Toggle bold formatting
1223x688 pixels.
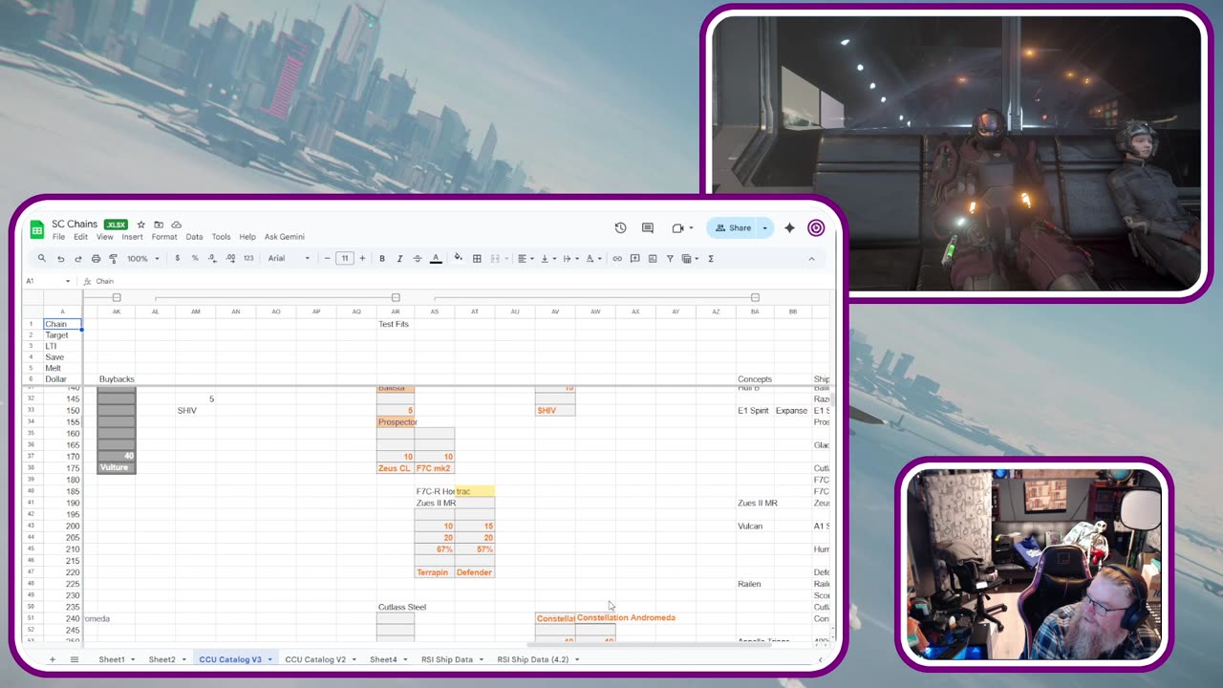(x=382, y=258)
